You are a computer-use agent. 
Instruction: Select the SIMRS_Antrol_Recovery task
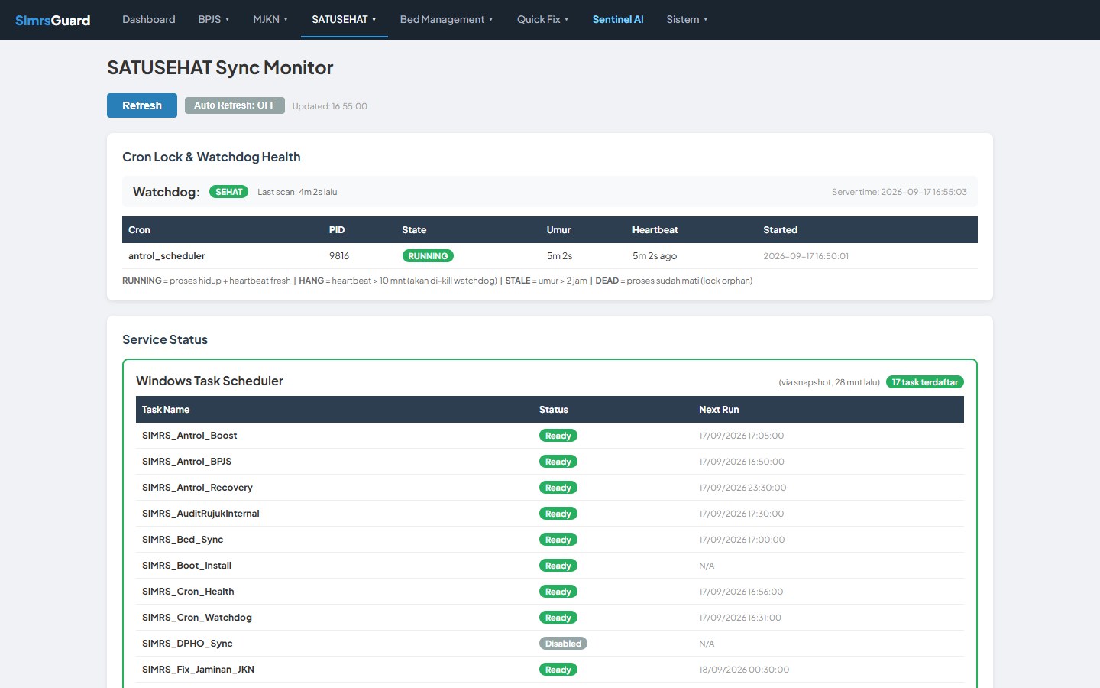coord(197,488)
